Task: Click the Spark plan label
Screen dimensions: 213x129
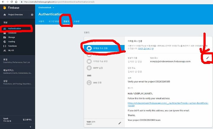Action: click(6, 119)
